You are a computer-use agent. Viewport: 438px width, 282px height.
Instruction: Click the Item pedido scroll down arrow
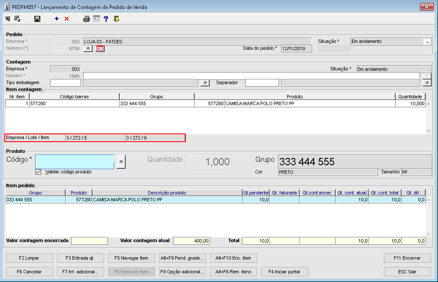click(429, 234)
